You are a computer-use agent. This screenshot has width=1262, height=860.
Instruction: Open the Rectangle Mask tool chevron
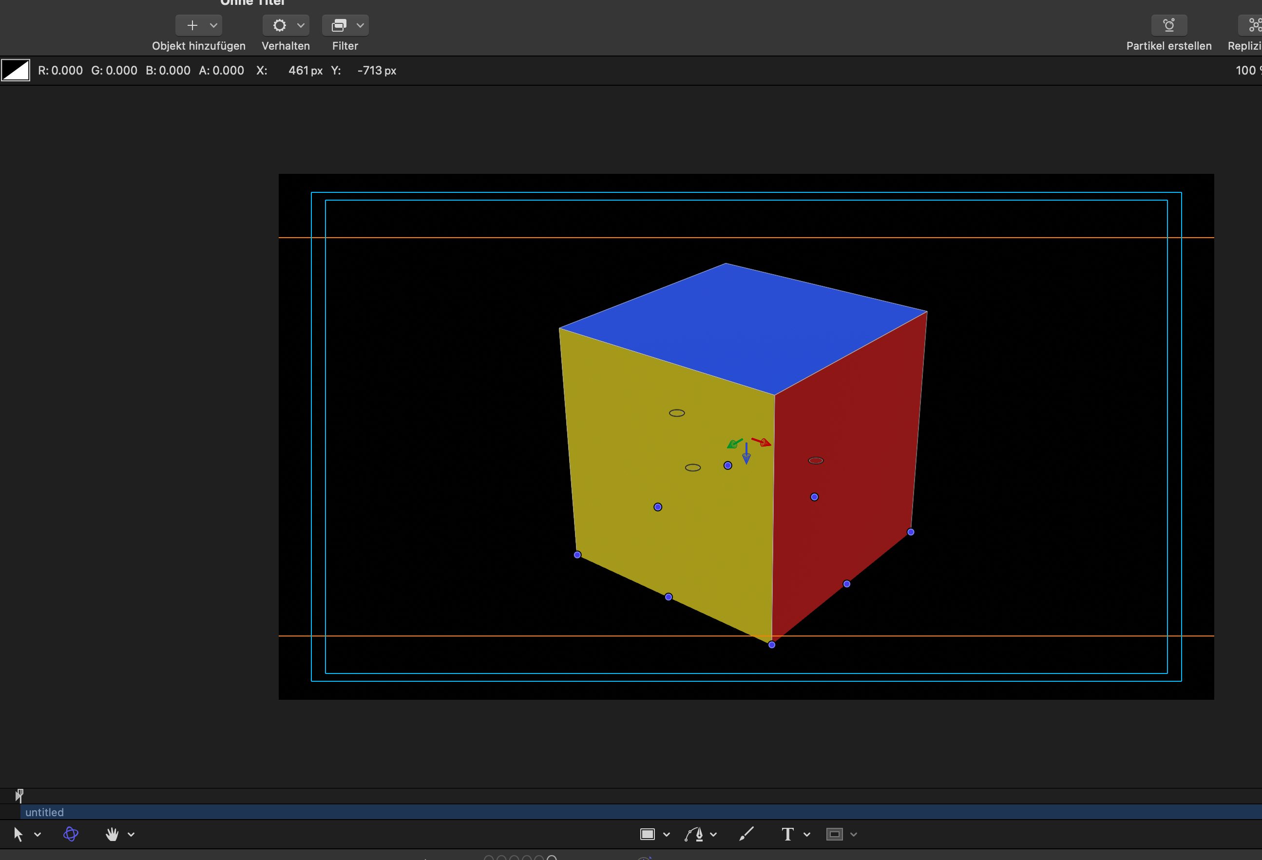(x=854, y=835)
